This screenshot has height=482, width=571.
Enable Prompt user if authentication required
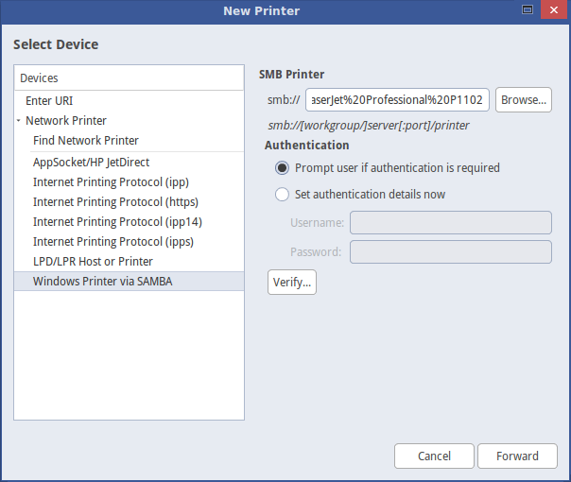pos(282,168)
